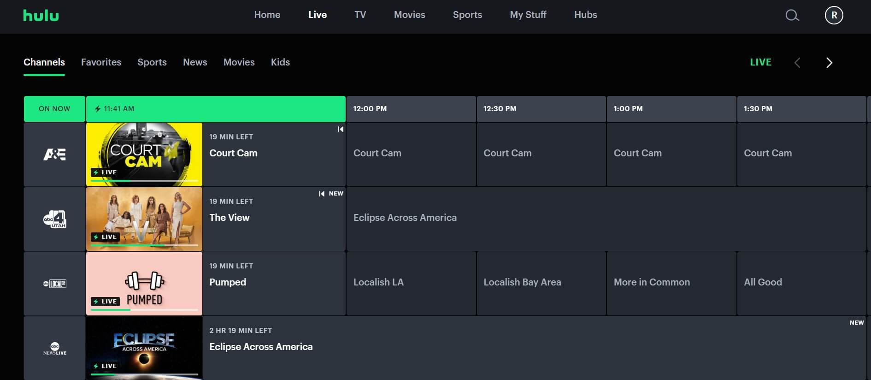Viewport: 871px width, 380px height.
Task: Switch to Channels guide tab
Action: click(44, 62)
